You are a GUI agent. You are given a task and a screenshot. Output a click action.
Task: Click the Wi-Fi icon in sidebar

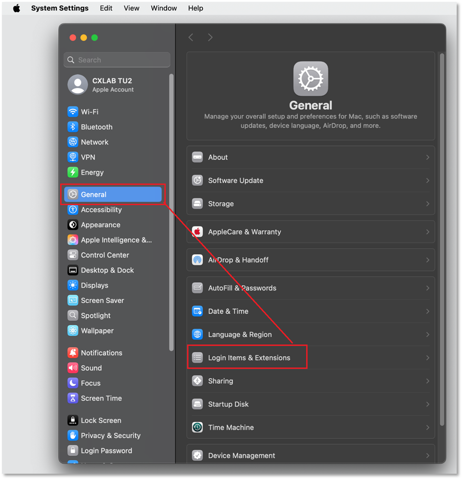pyautogui.click(x=73, y=112)
